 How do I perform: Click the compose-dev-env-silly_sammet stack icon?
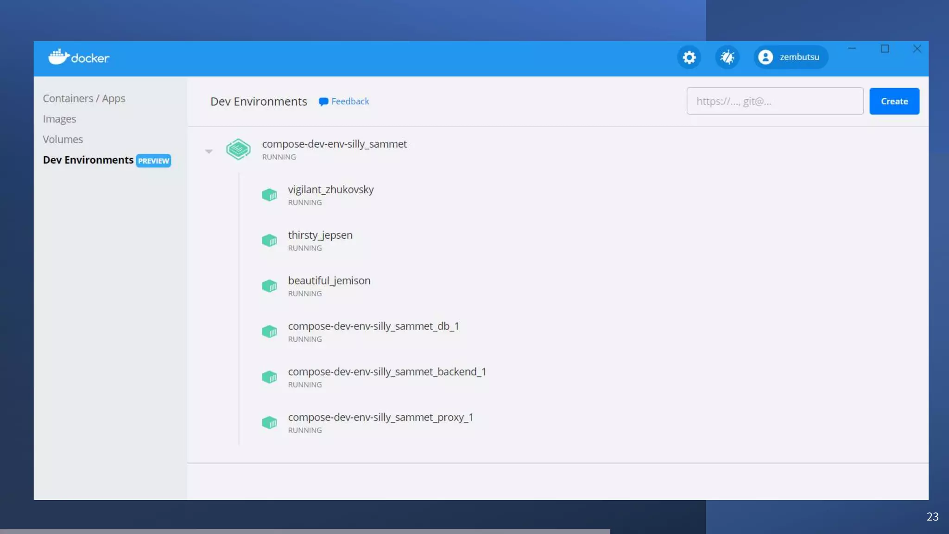click(238, 149)
